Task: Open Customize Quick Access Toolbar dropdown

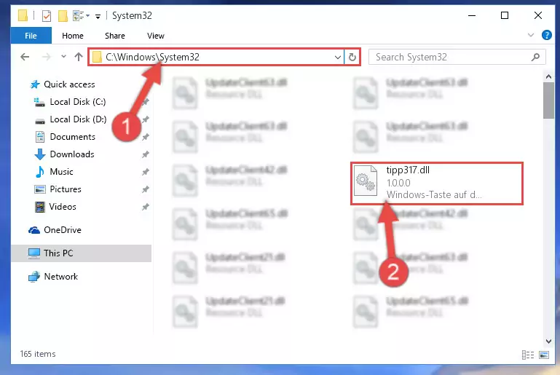Action: pos(98,17)
